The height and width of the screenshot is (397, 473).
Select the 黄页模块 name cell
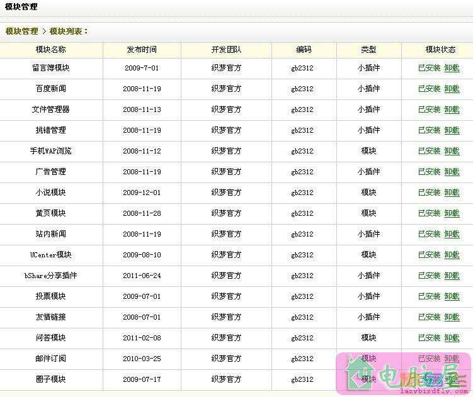tap(50, 213)
